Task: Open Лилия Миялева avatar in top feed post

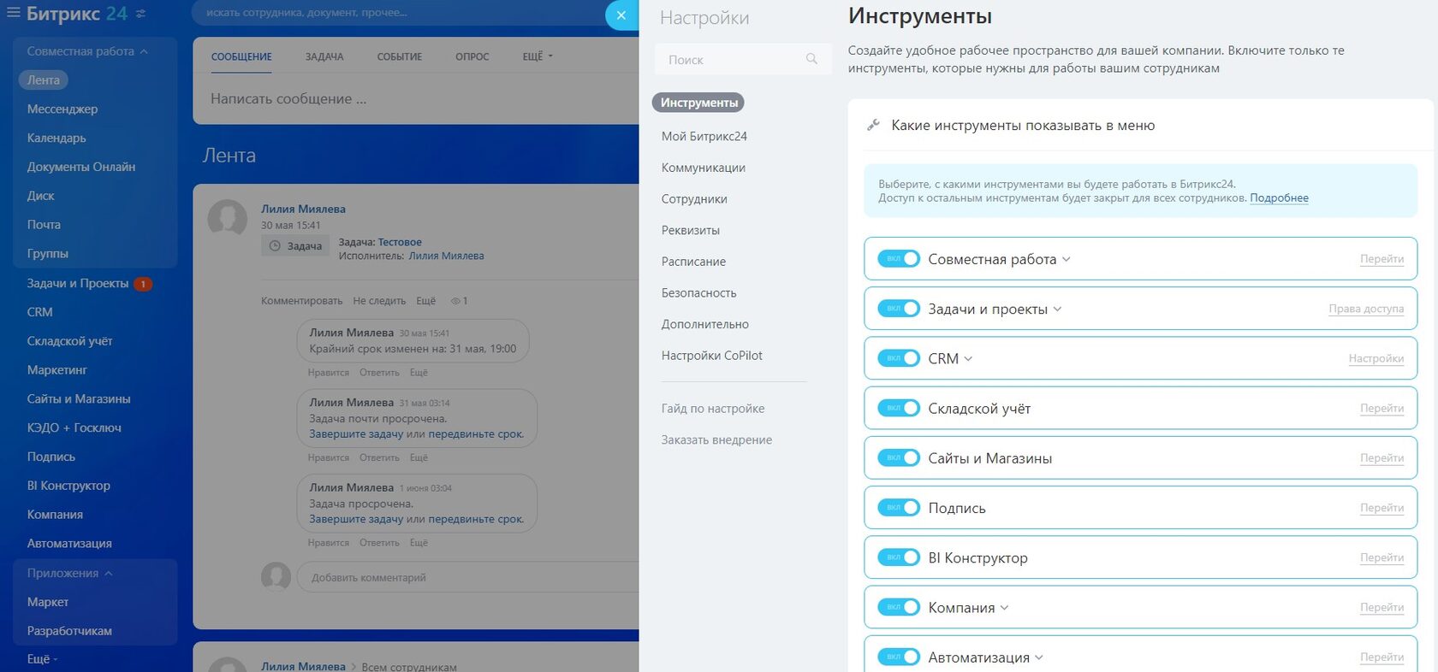Action: [228, 219]
